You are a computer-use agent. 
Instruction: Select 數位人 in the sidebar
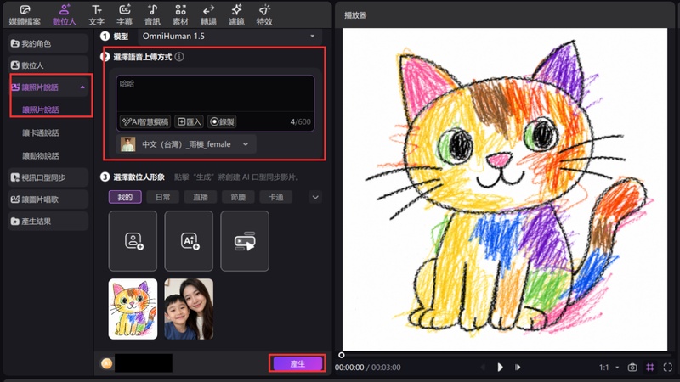coord(48,65)
